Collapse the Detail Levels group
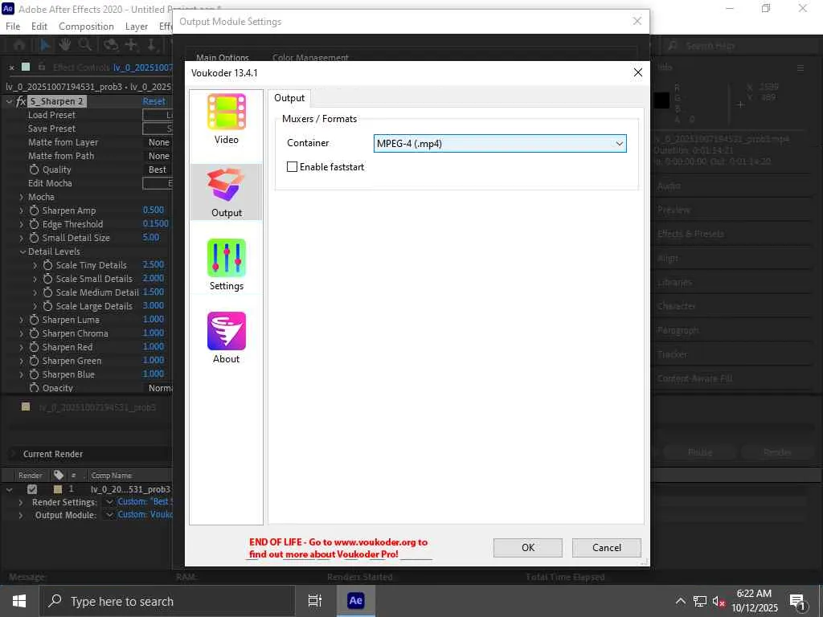Screen dimensions: 823x617 [23, 251]
